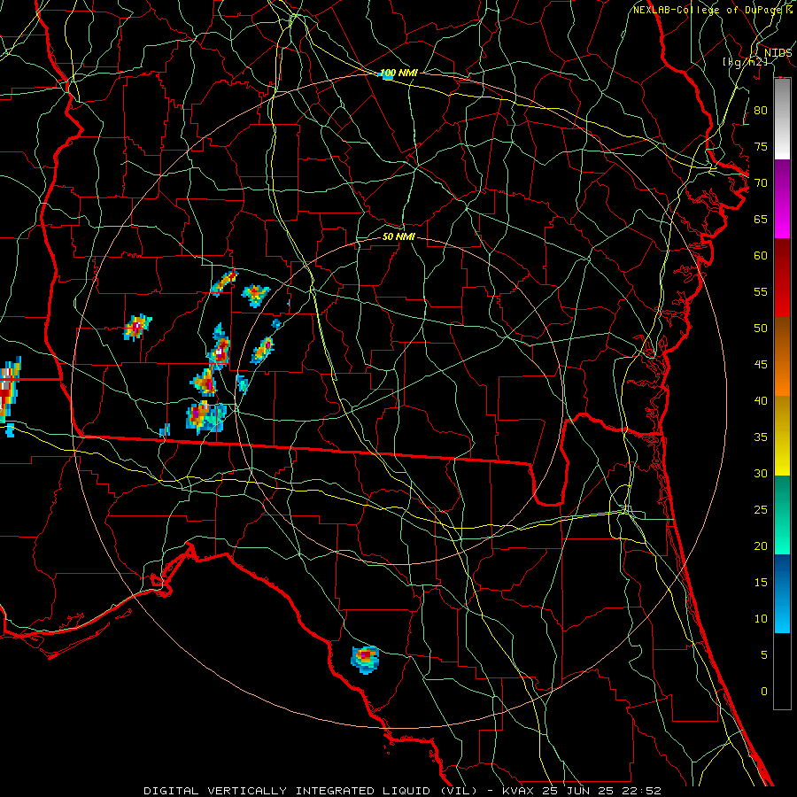Screen dimensions: 797x797
Task: Click the isolated storm cell near the Gulf coast
Action: pos(365,659)
